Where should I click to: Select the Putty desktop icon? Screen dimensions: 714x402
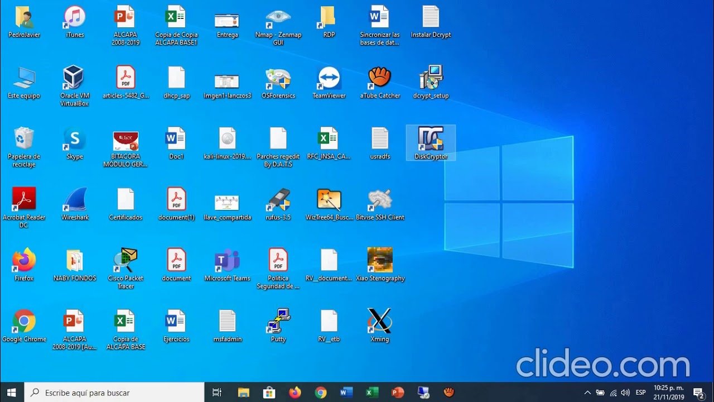pyautogui.click(x=278, y=326)
